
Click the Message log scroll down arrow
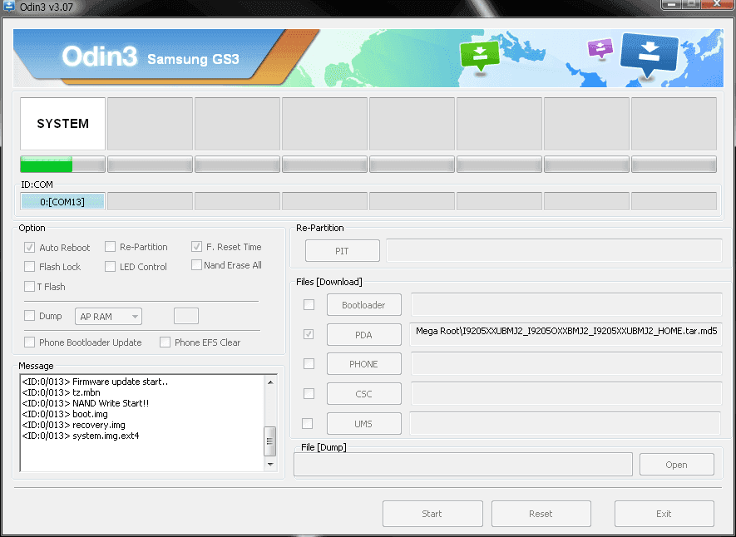270,465
